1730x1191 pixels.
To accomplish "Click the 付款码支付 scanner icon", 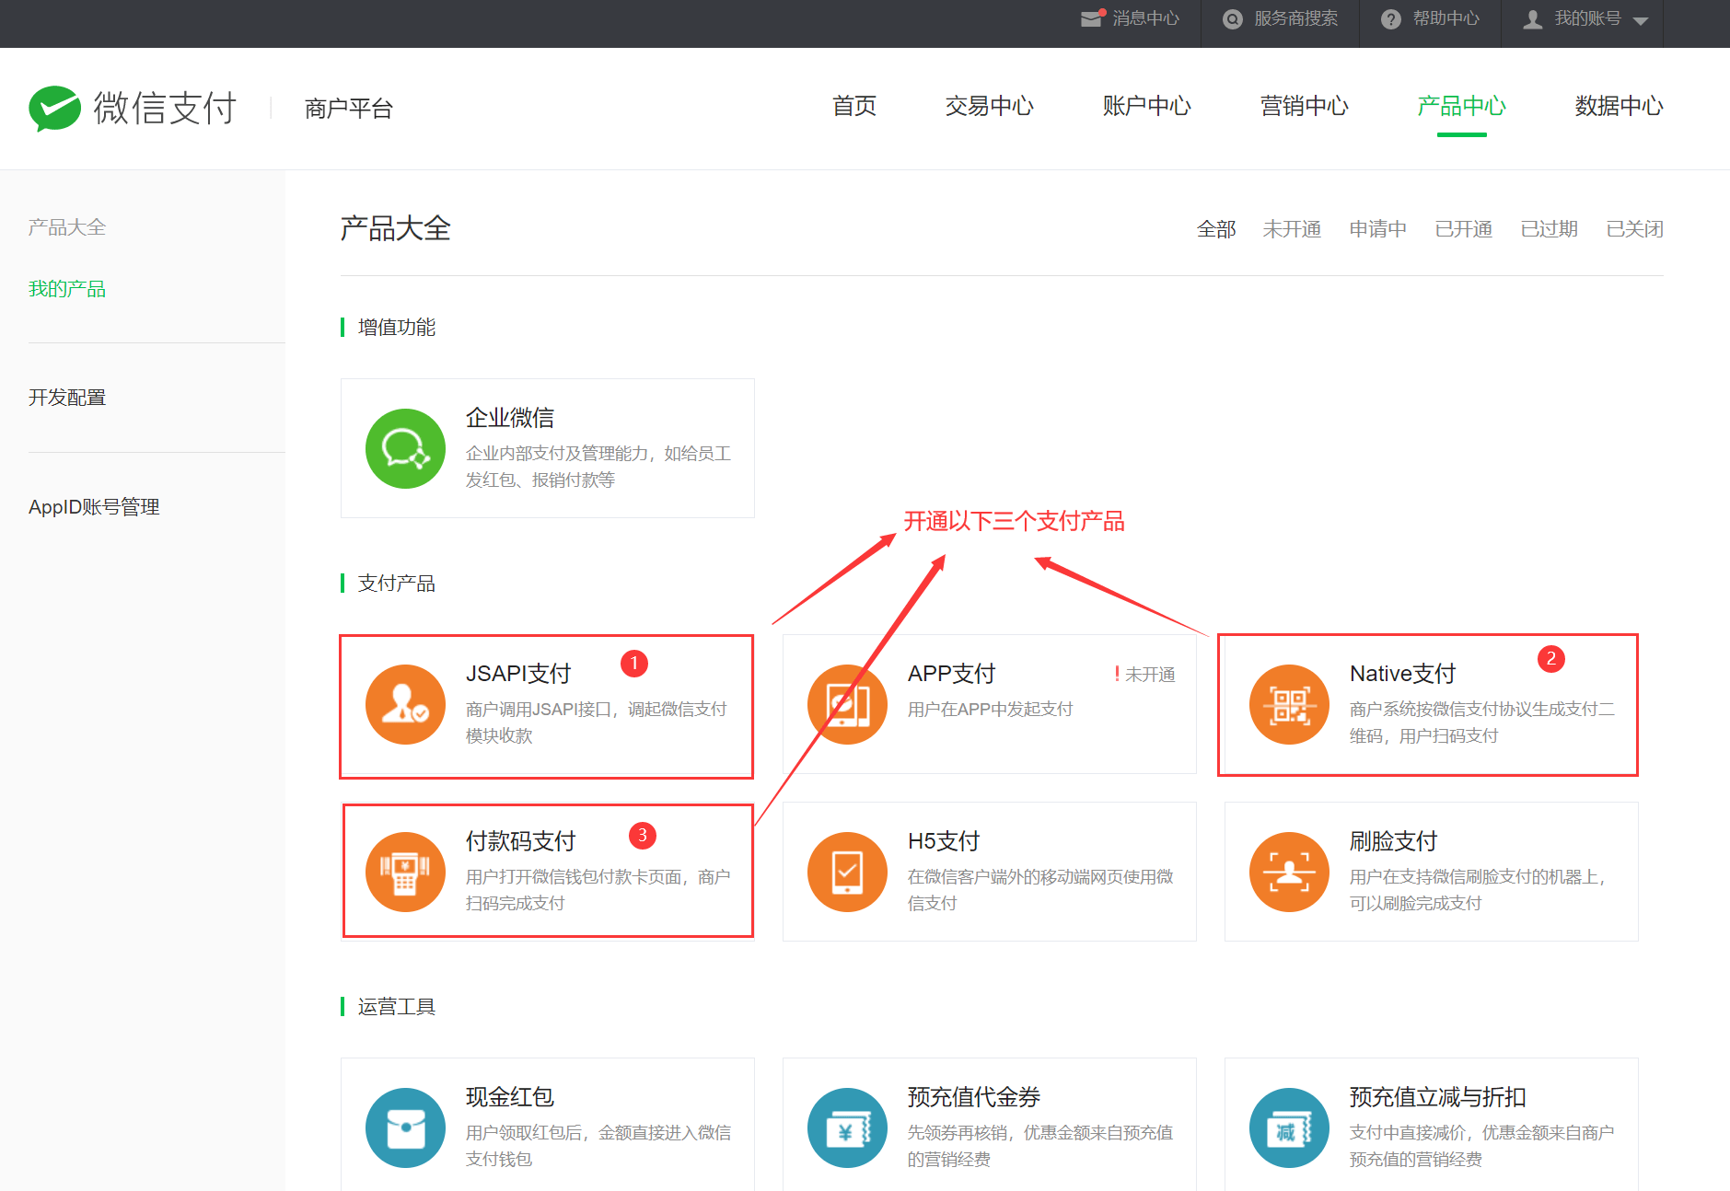I will pos(405,873).
